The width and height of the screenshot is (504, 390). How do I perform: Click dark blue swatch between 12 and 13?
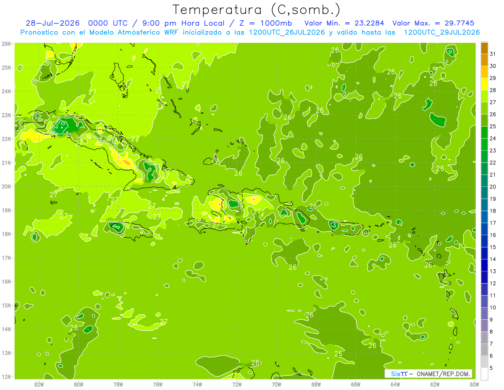[x=484, y=277]
